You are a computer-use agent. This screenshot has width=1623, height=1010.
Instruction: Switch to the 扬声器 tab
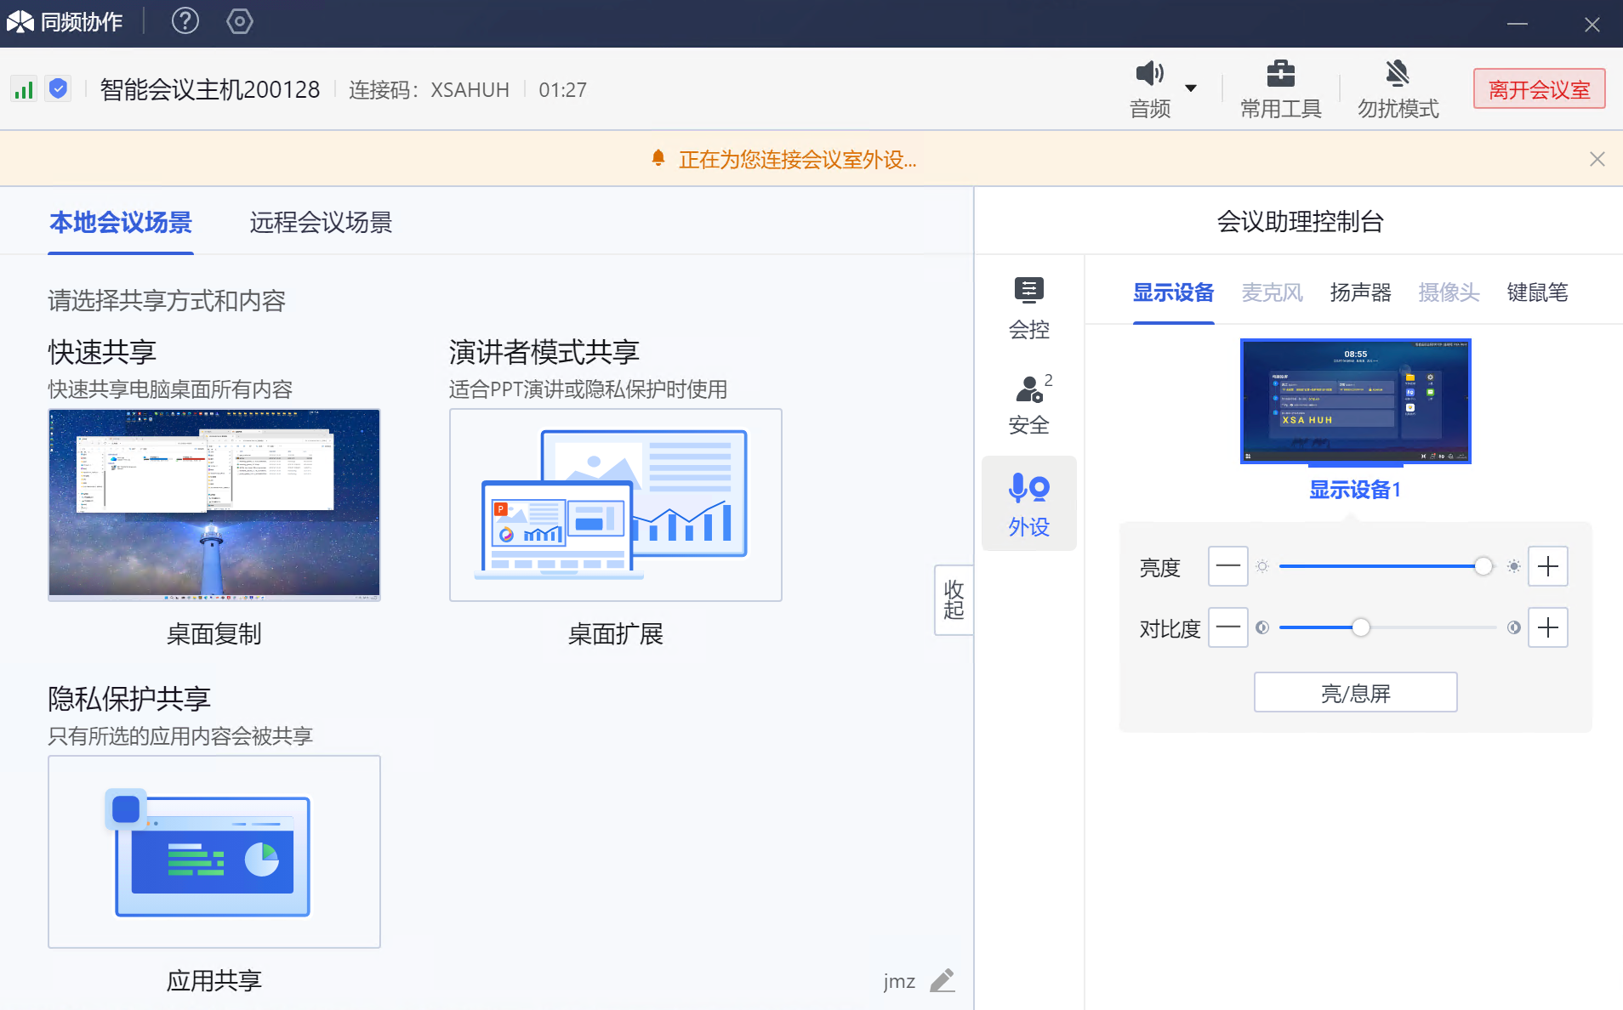(1360, 292)
